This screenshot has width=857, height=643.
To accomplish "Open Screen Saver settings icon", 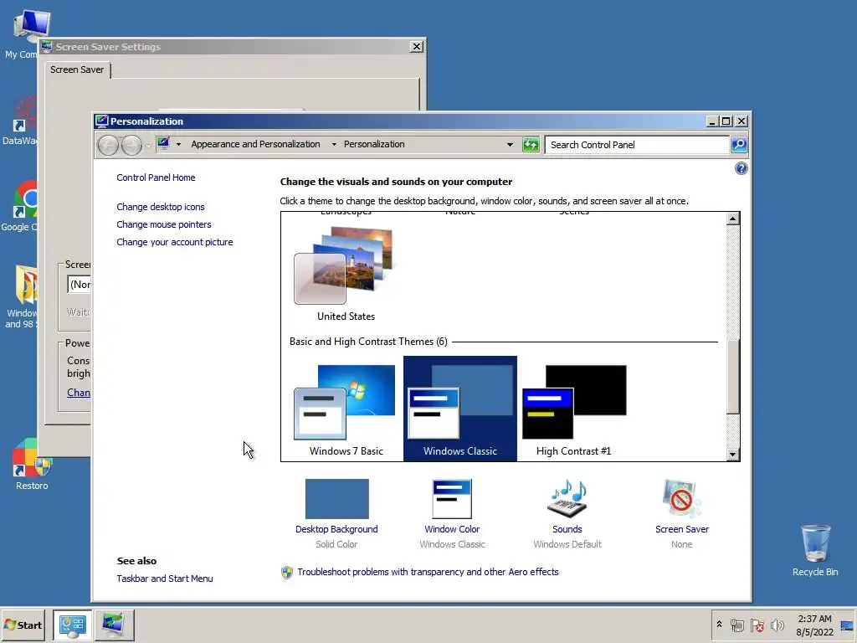I will (681, 499).
